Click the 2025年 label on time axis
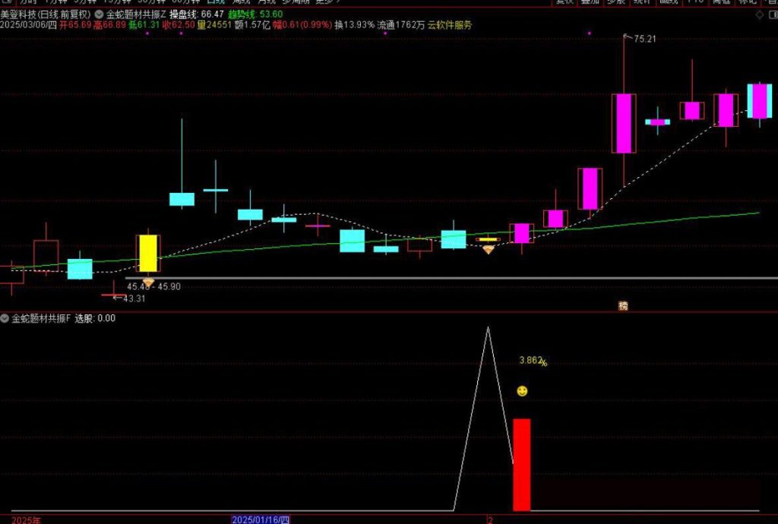The width and height of the screenshot is (778, 524). pos(26,519)
